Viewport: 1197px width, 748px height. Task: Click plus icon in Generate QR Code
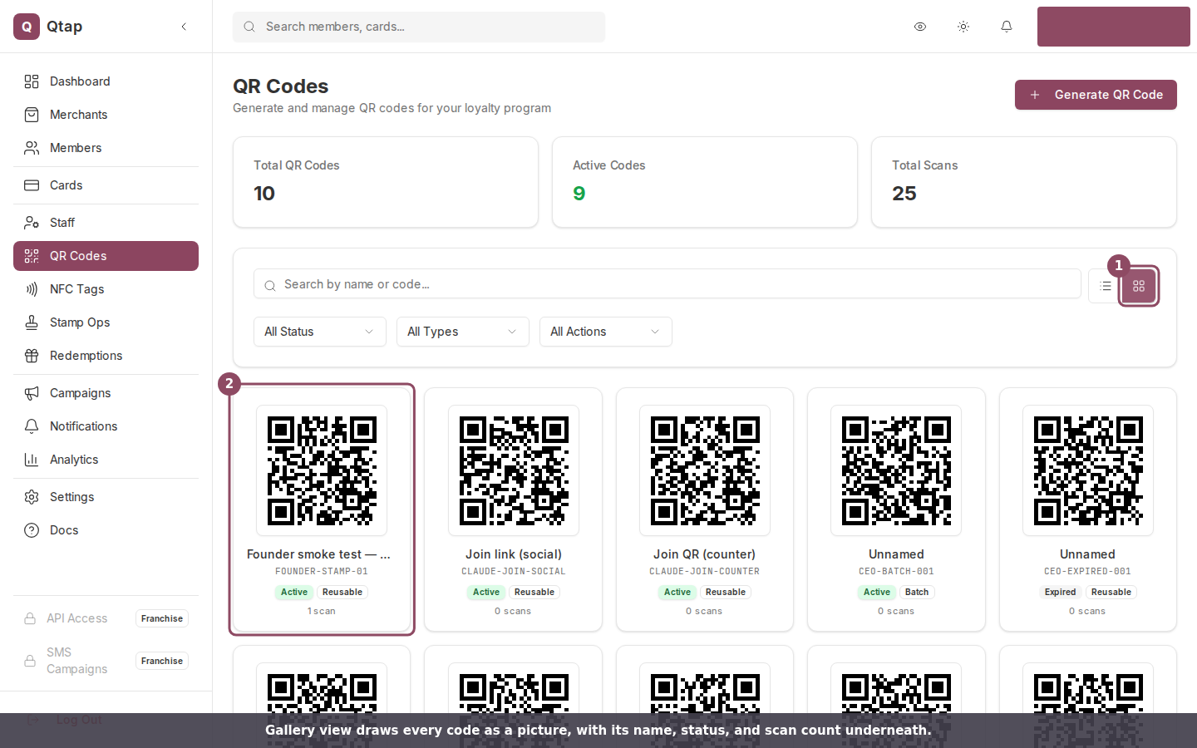(1035, 95)
